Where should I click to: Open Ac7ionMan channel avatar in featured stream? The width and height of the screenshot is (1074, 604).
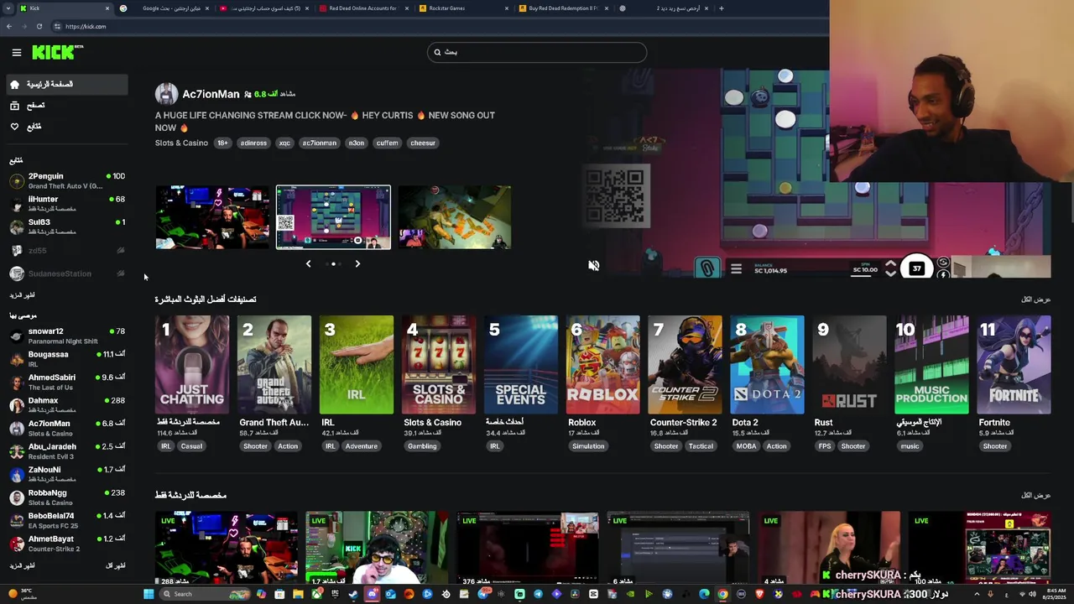click(x=166, y=94)
